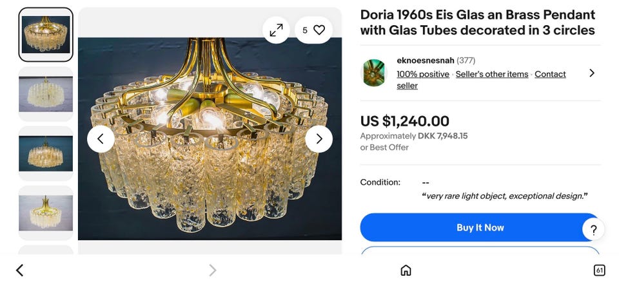View Seller's other items
This screenshot has height=286, width=619.
pyautogui.click(x=492, y=74)
